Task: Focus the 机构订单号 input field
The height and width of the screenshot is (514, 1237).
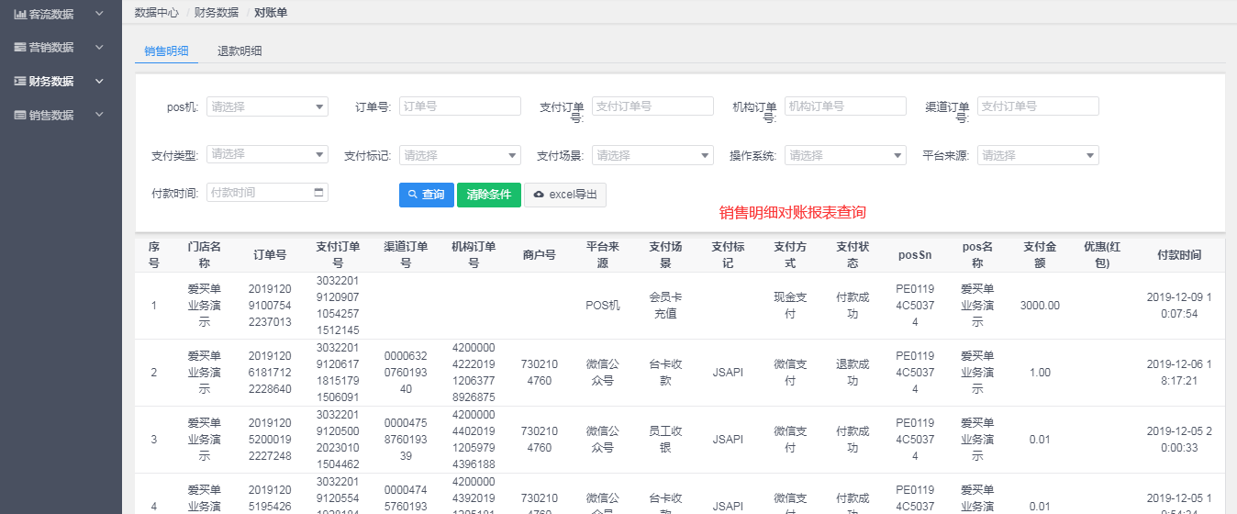Action: coord(845,106)
